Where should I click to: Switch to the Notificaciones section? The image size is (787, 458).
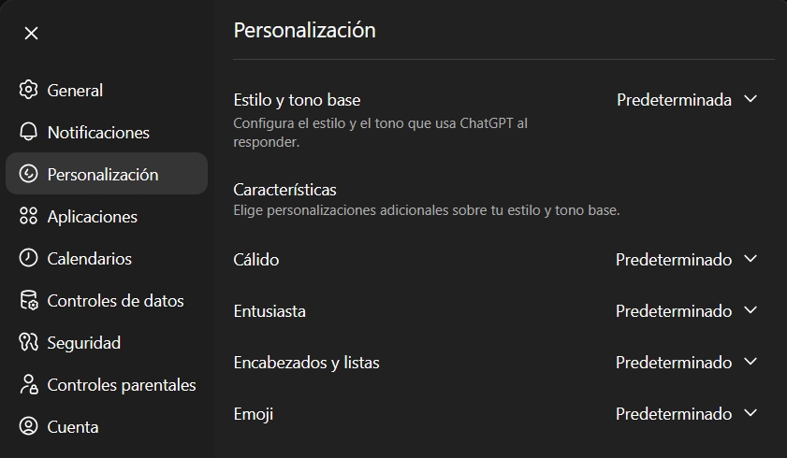coord(98,133)
